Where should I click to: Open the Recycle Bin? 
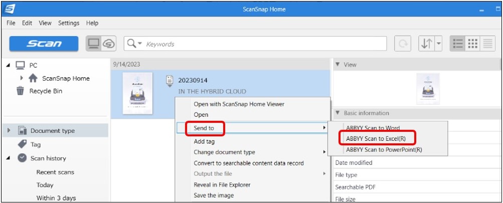tap(46, 91)
